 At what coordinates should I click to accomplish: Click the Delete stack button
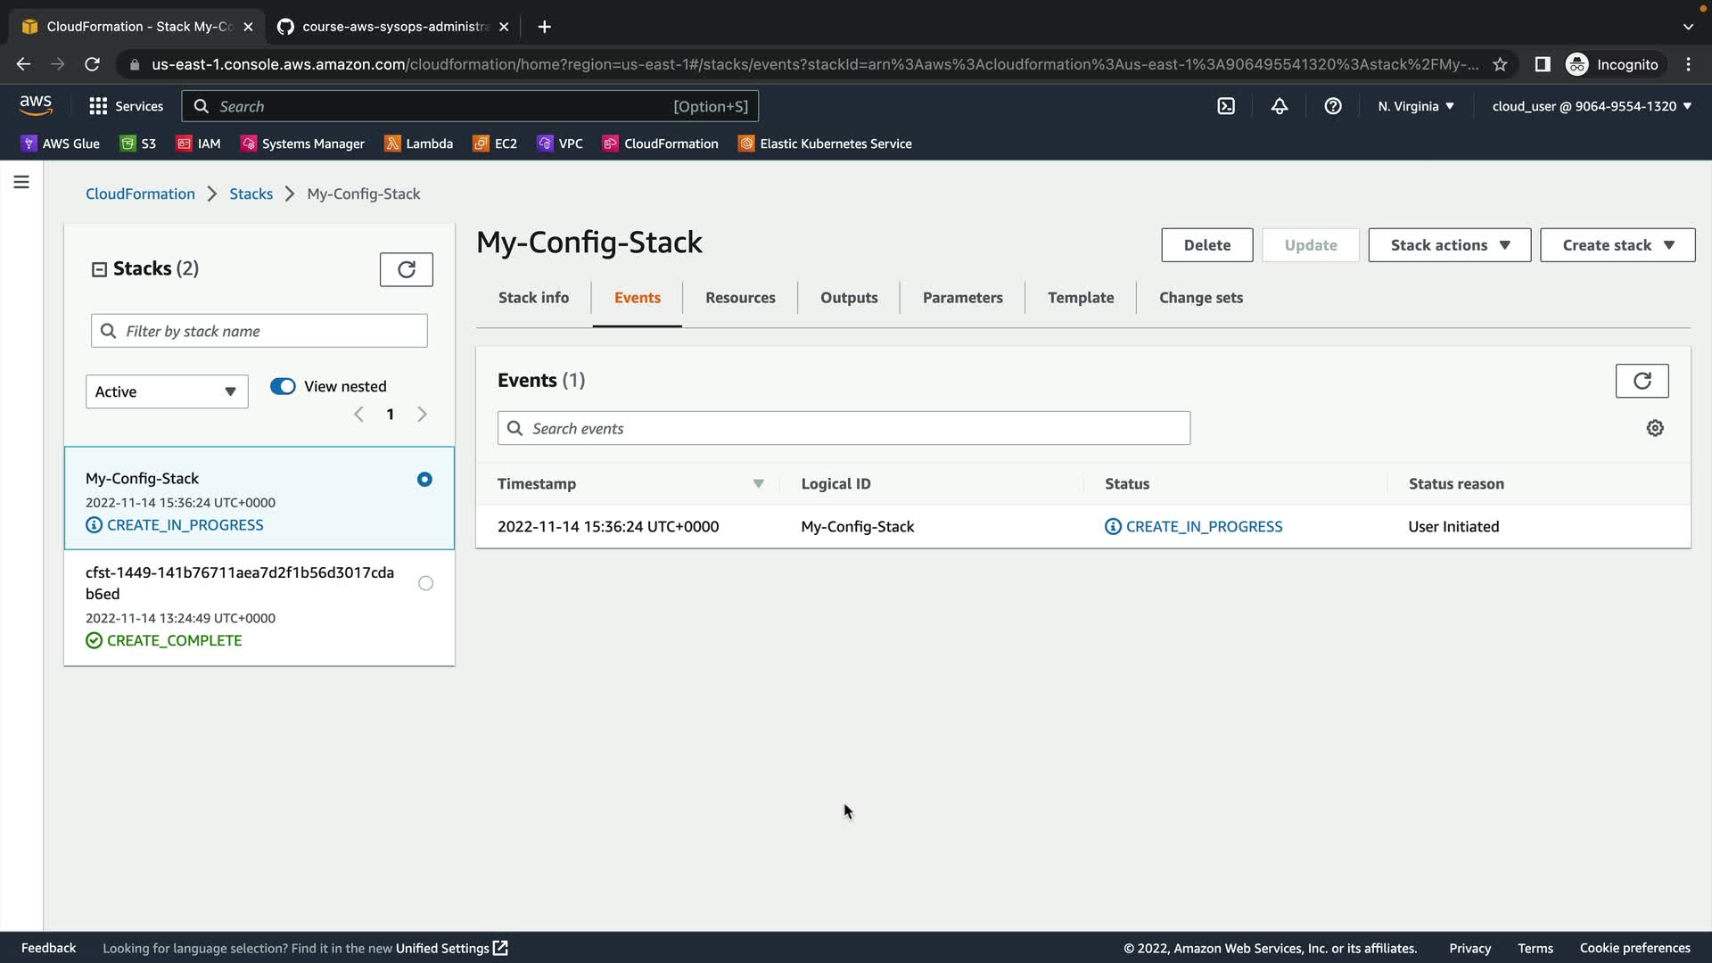(x=1206, y=245)
